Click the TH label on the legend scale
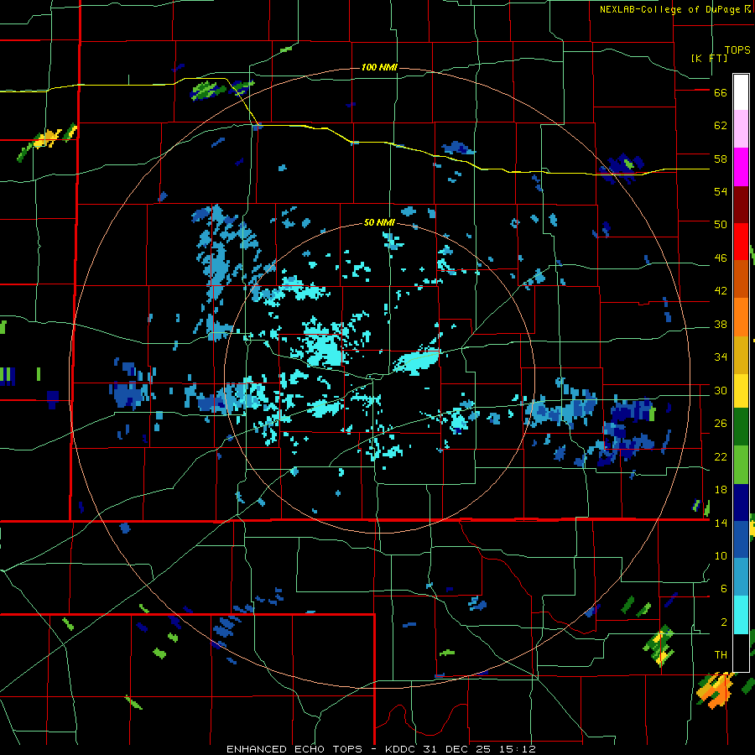Image resolution: width=755 pixels, height=755 pixels. 721,655
